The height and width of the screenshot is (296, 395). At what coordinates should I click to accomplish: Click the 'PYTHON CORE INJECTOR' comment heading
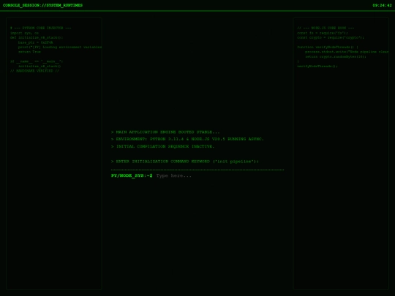[40, 28]
